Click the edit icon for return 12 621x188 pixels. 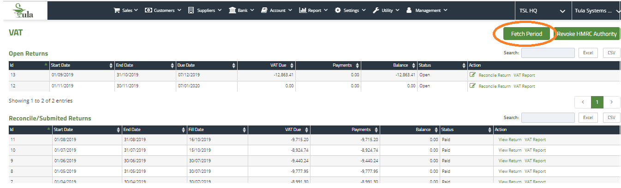click(x=472, y=86)
